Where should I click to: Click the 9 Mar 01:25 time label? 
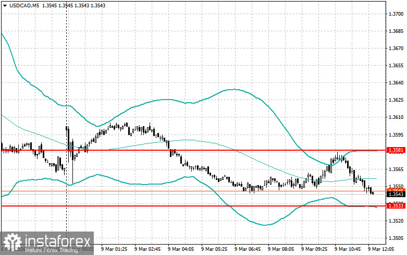[114, 249]
